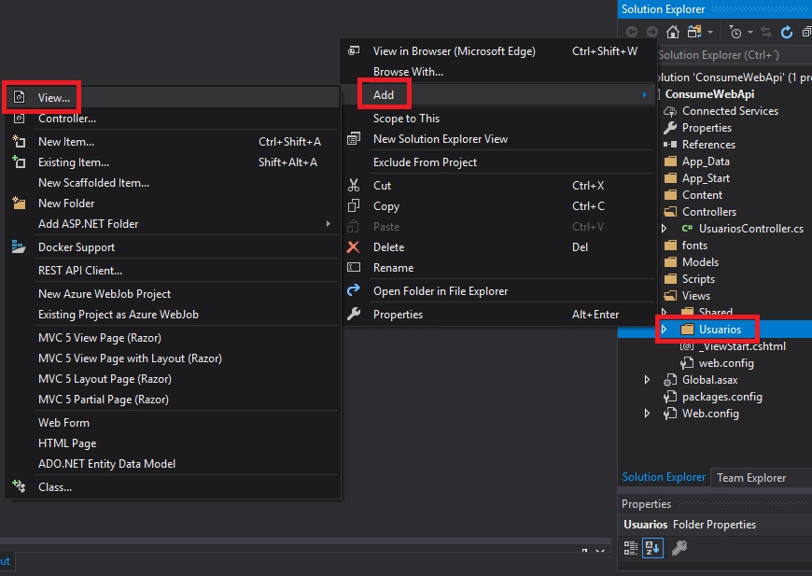Image resolution: width=812 pixels, height=576 pixels.
Task: Open the Pending Changes Filter dropdown arrow
Action: click(749, 32)
